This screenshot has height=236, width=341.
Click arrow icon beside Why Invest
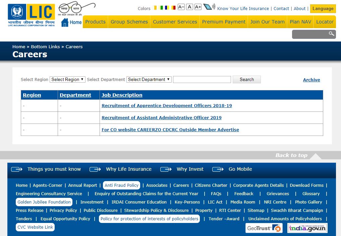click(166, 169)
